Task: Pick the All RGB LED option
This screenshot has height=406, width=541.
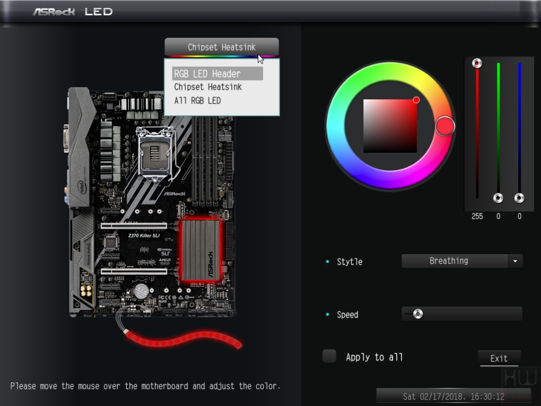Action: pyautogui.click(x=197, y=101)
